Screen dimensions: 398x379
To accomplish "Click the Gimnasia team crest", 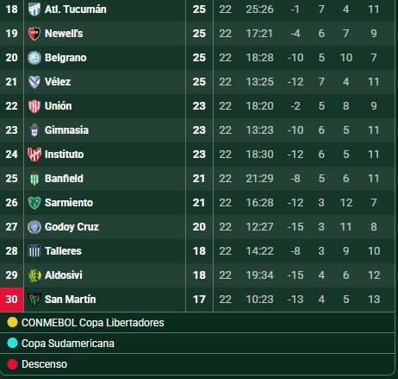I will point(34,130).
